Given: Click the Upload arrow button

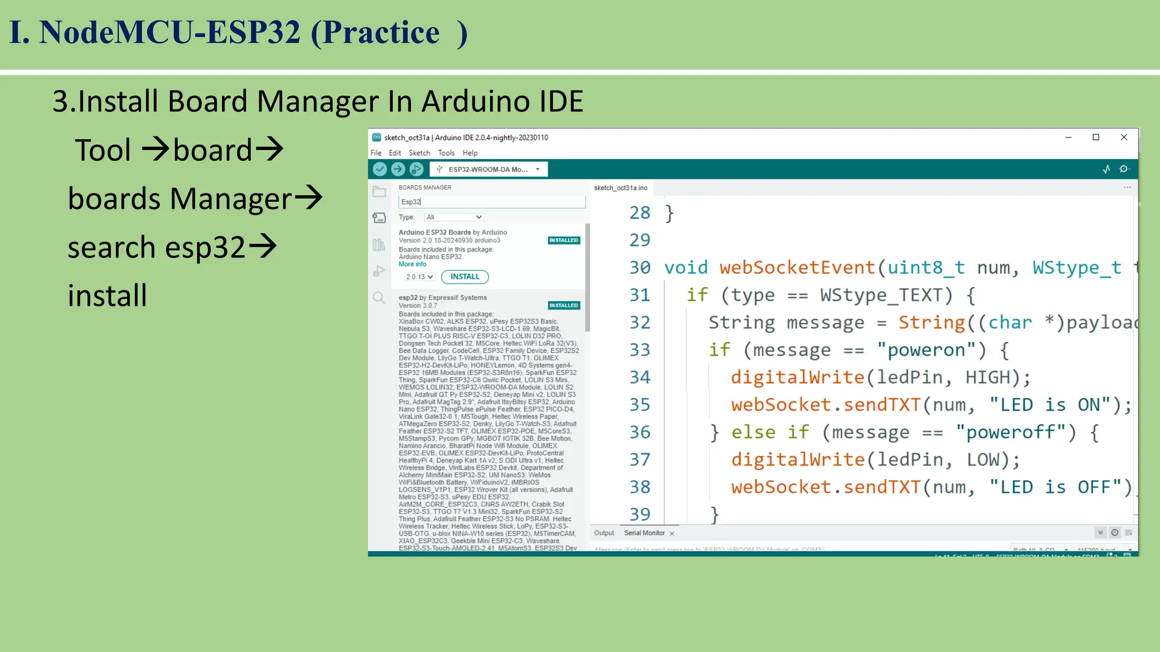Looking at the screenshot, I should coord(398,169).
